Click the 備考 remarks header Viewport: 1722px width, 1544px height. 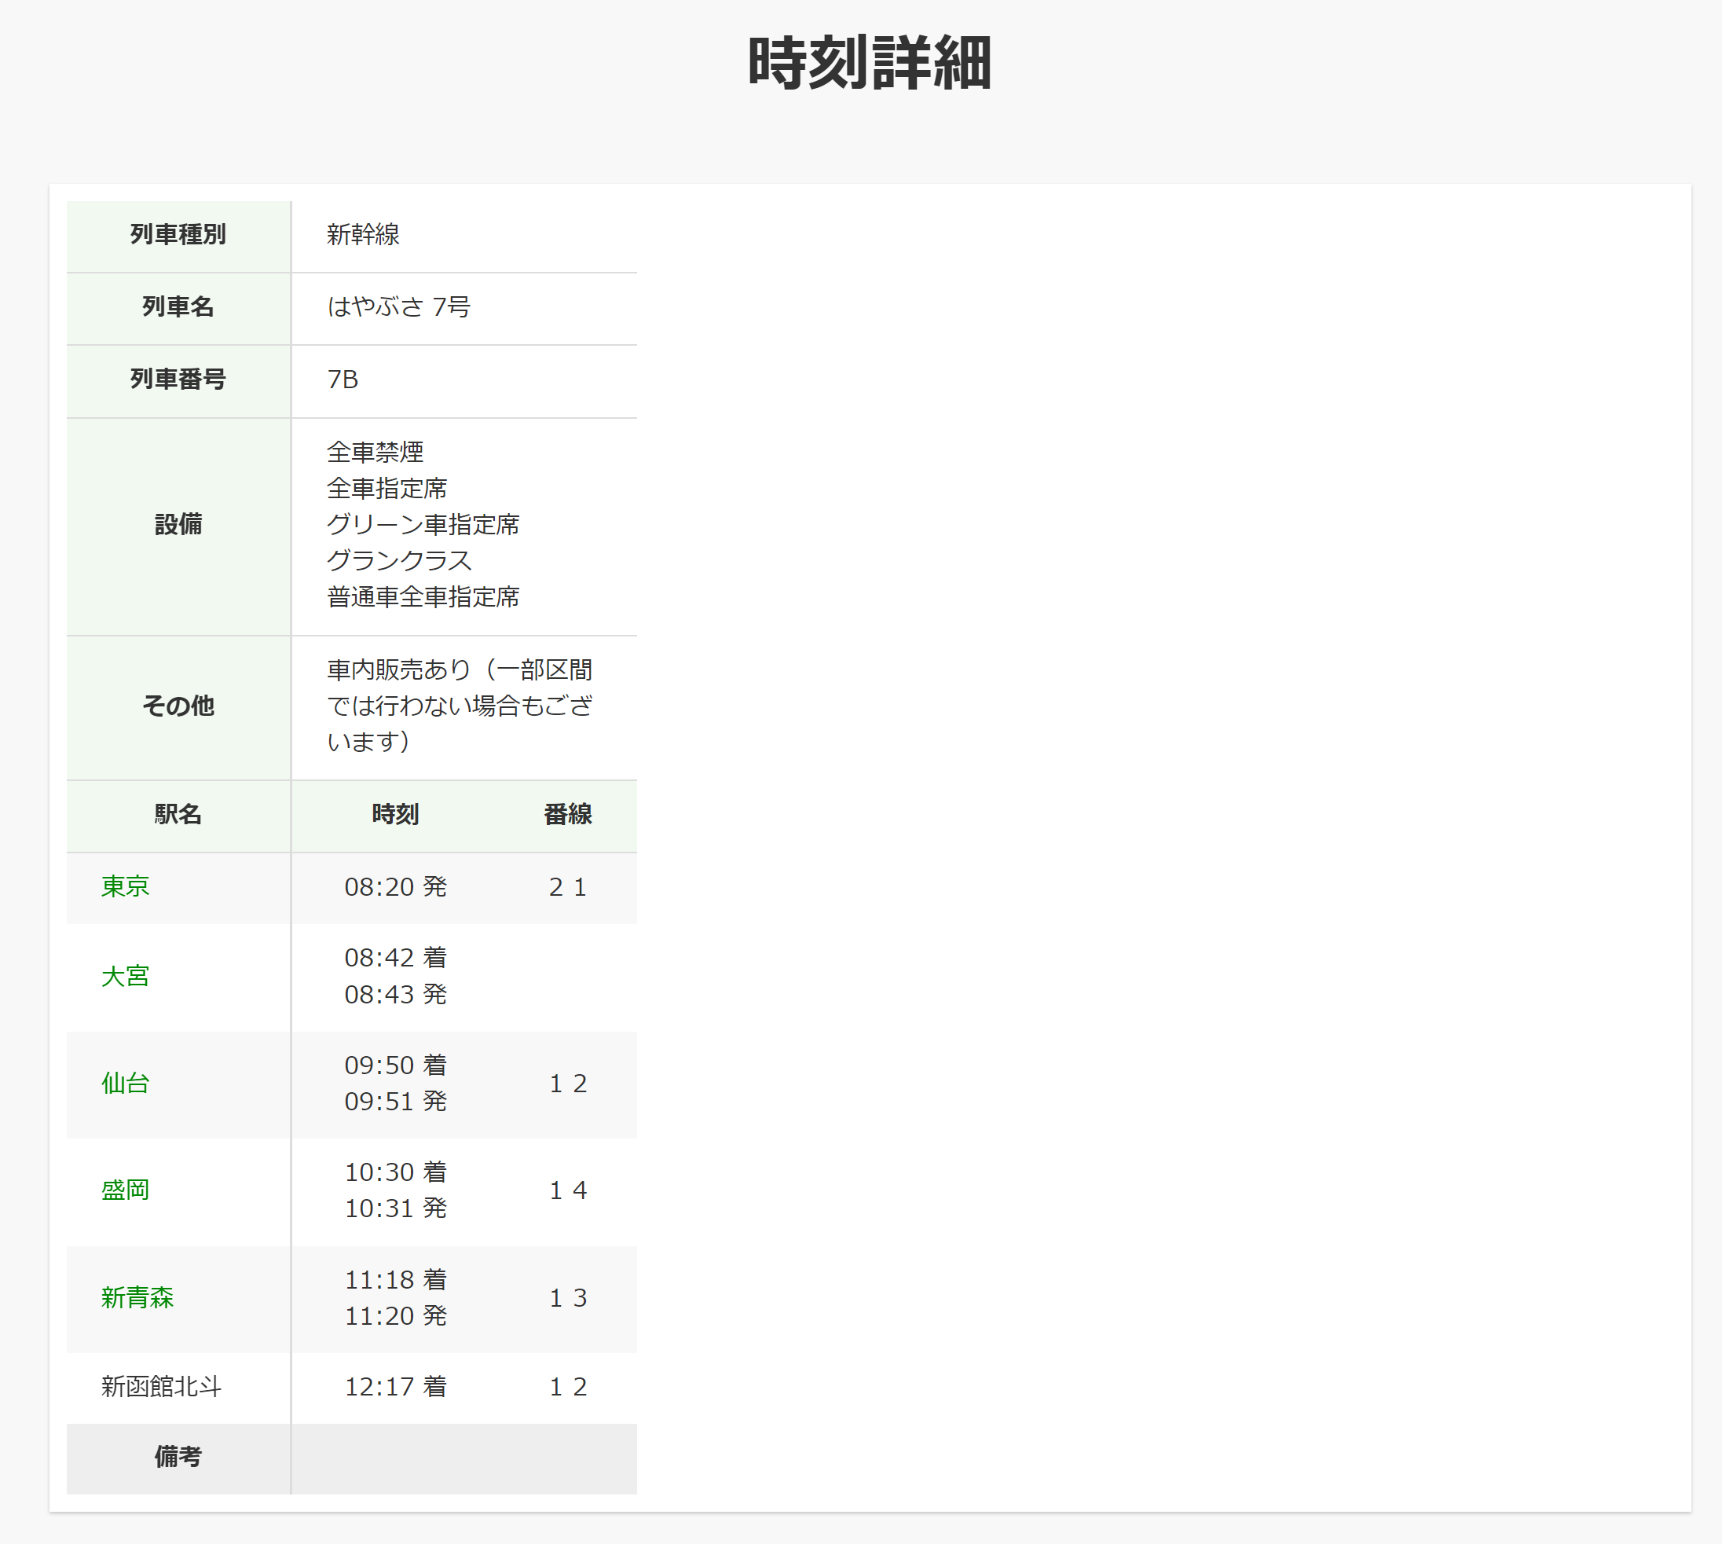click(x=178, y=1458)
